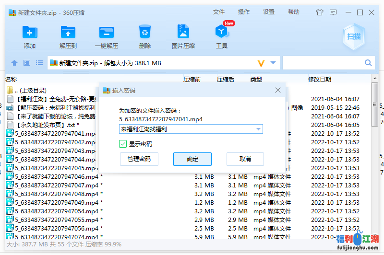Click the 添加 (Add) toolbar icon
Viewport: 384px width, 255px height.
point(30,33)
